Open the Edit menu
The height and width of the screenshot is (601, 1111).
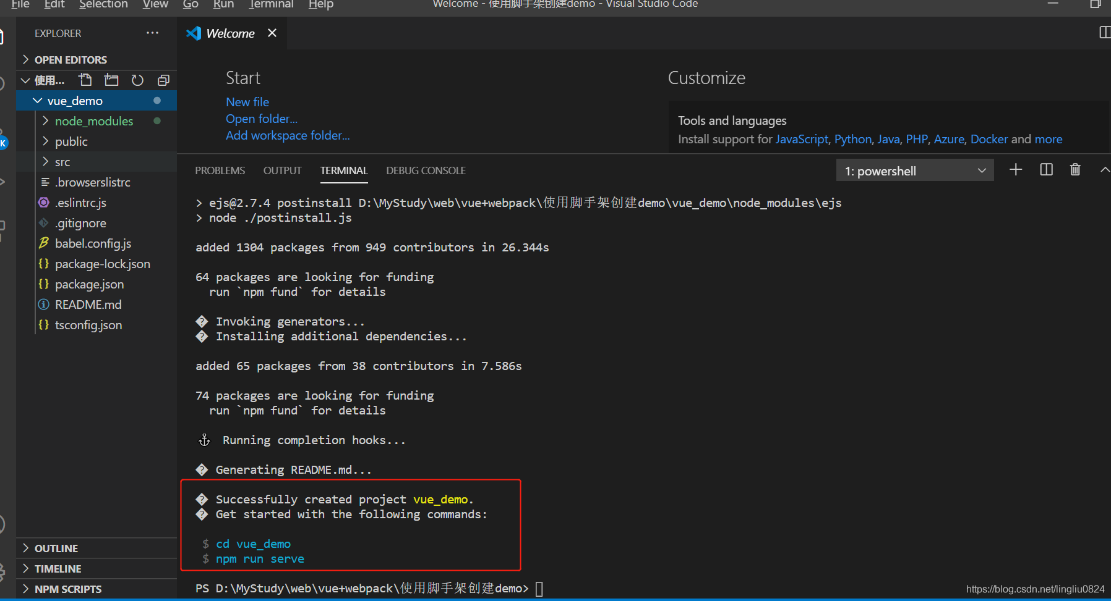click(54, 4)
